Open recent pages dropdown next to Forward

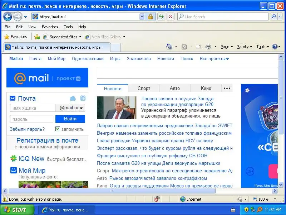(25, 17)
